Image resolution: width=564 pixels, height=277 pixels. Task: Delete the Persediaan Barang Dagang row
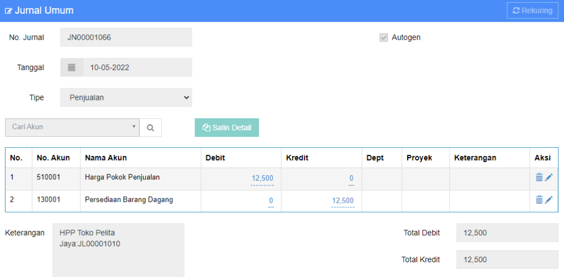[539, 200]
